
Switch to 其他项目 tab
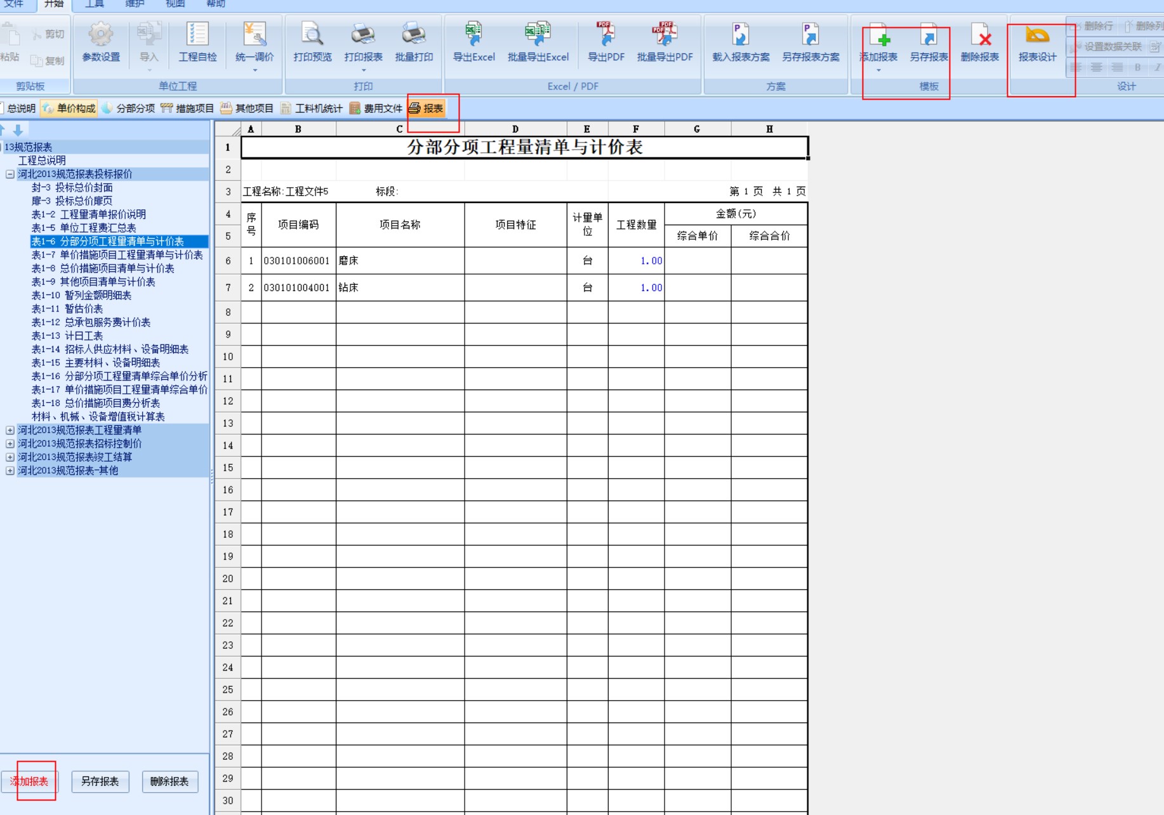[x=247, y=108]
